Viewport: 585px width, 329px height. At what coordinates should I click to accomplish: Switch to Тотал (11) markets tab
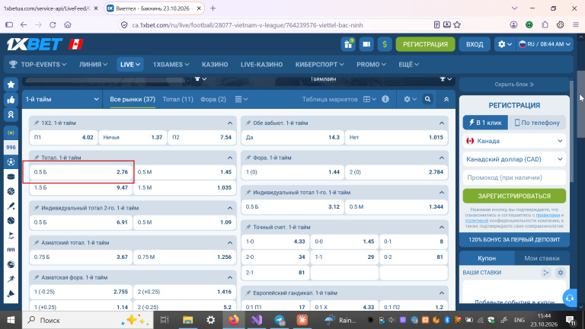click(x=178, y=99)
